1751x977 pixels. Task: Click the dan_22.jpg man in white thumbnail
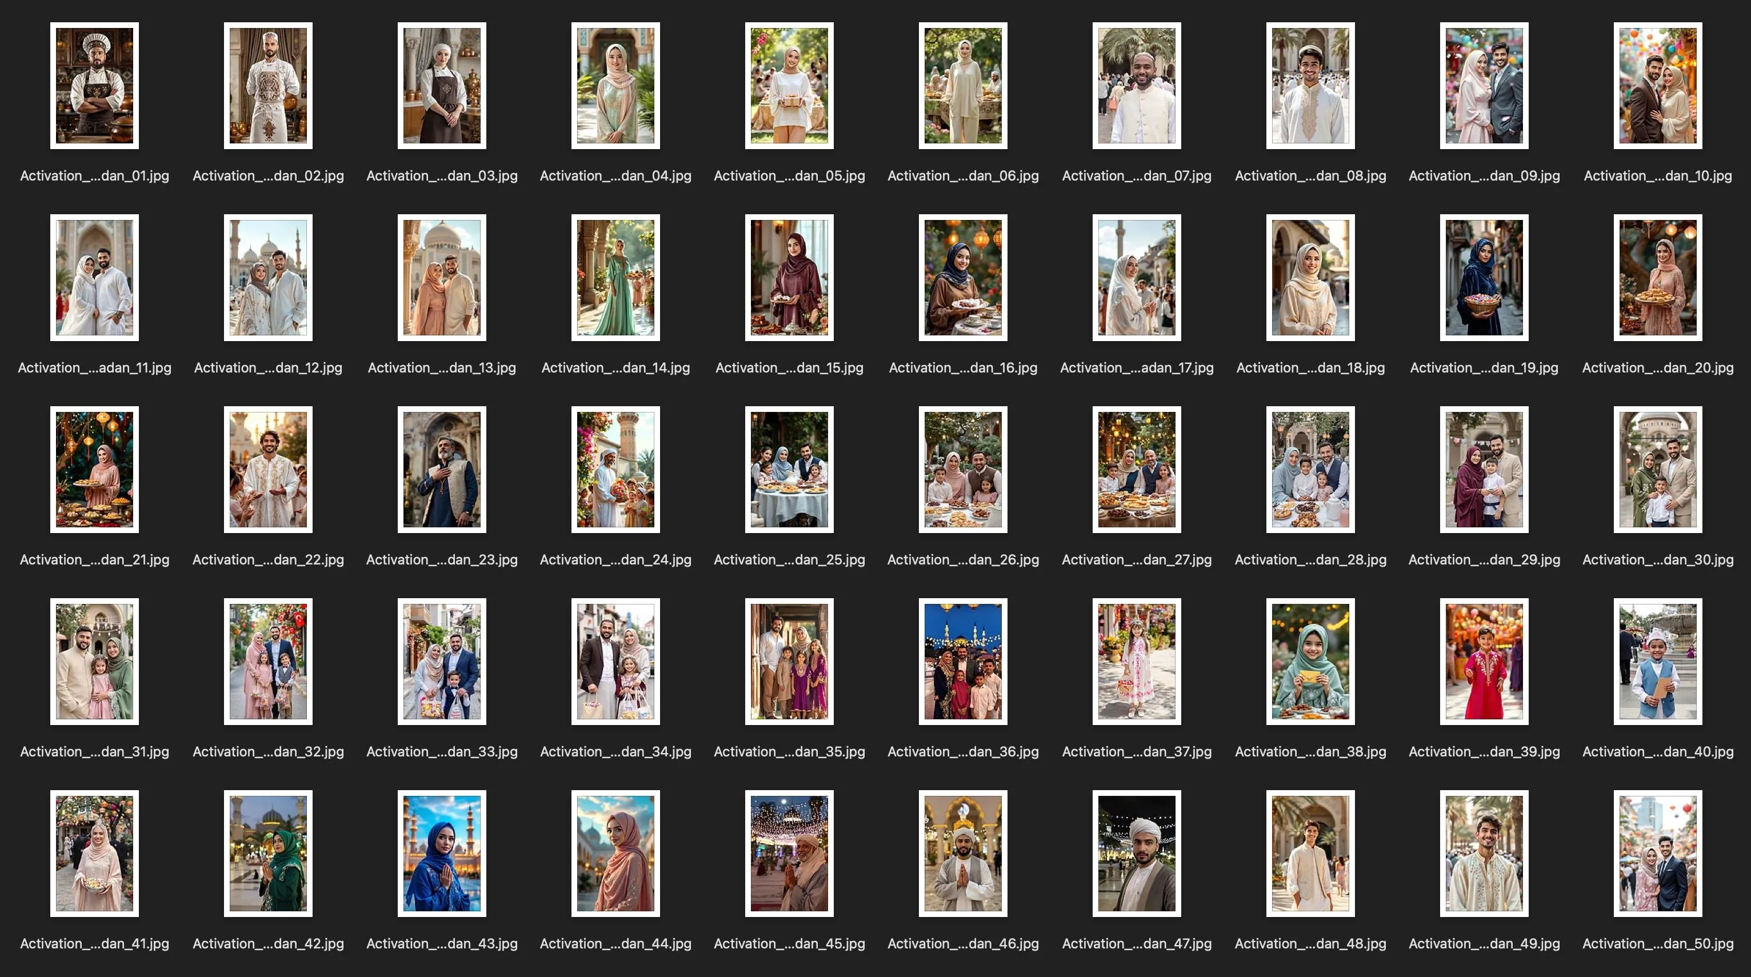pyautogui.click(x=268, y=470)
